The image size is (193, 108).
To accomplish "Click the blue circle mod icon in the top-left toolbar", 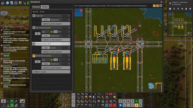I will (x=7, y=3).
